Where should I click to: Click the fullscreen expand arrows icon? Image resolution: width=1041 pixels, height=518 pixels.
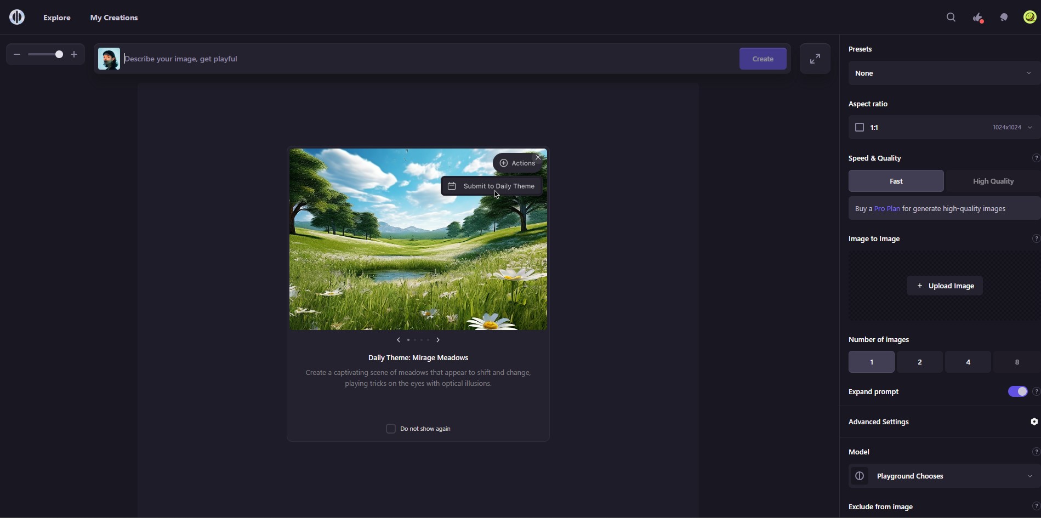[815, 59]
